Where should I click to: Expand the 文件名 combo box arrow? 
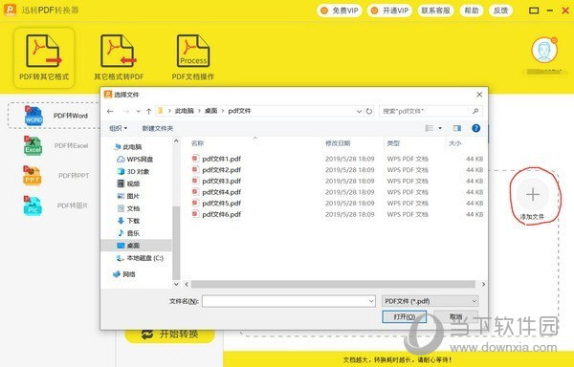(x=371, y=301)
